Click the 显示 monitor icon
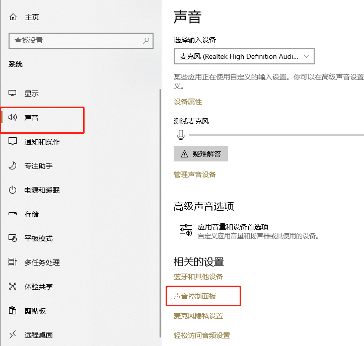The image size is (364, 346). click(x=13, y=94)
